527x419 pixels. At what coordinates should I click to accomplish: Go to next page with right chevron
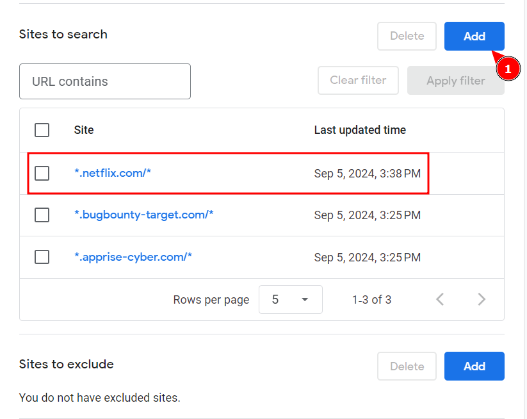(x=482, y=299)
